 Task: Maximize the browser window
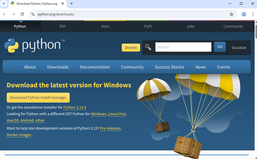click(x=241, y=4)
